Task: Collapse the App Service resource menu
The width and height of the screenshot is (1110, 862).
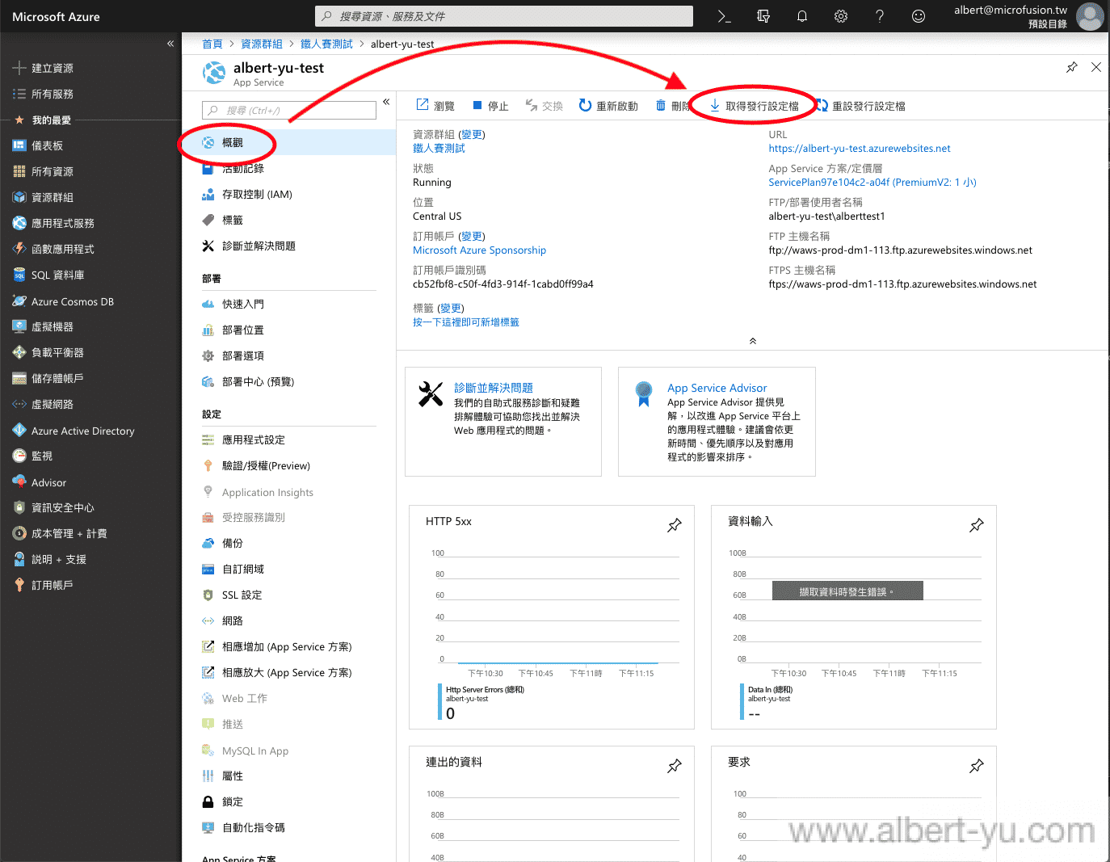Action: (x=386, y=102)
